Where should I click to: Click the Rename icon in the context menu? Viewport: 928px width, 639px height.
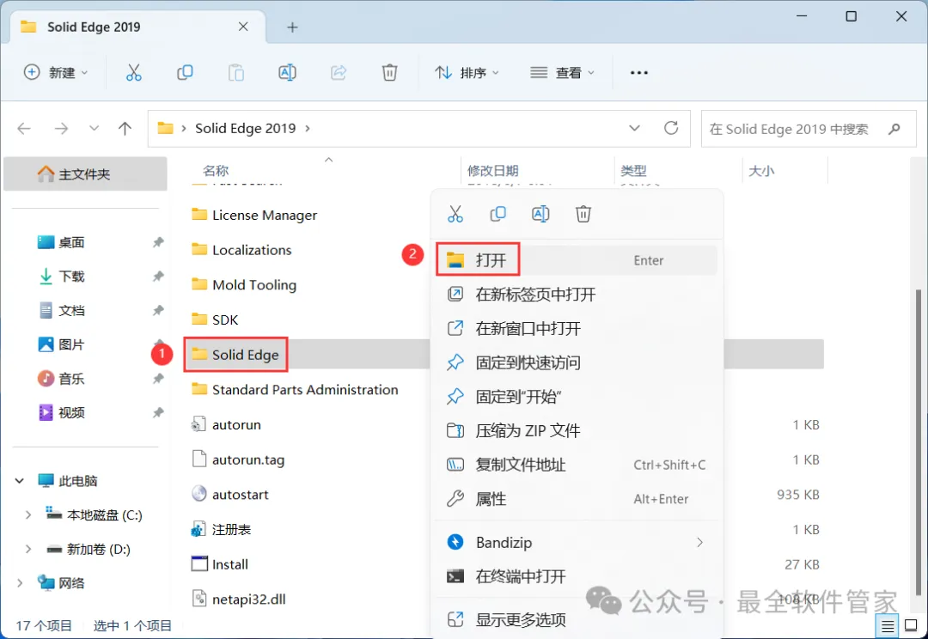click(540, 214)
